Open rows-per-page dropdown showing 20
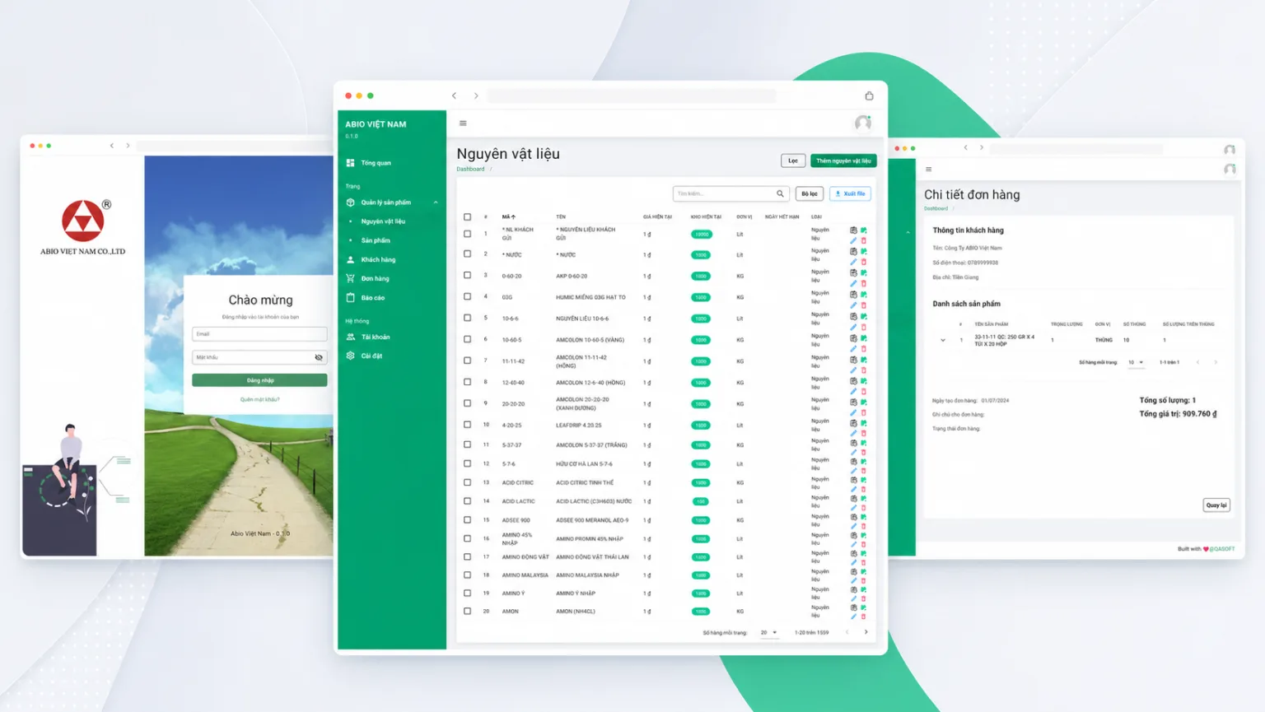The height and width of the screenshot is (712, 1265). click(x=769, y=632)
